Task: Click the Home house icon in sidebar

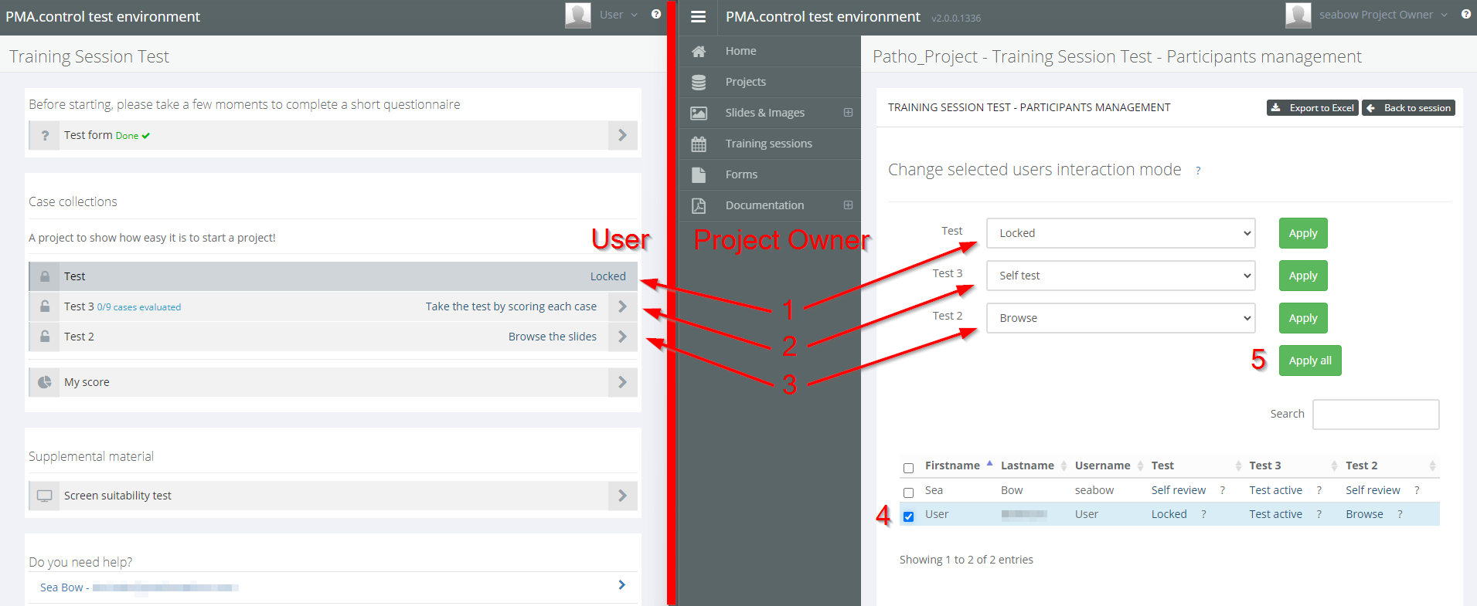Action: coord(699,51)
